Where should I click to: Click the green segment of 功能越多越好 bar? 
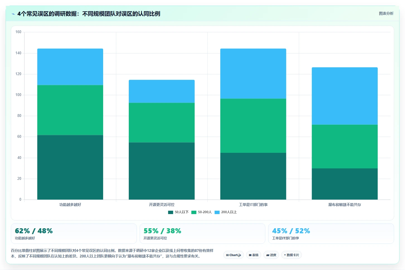[70, 110]
